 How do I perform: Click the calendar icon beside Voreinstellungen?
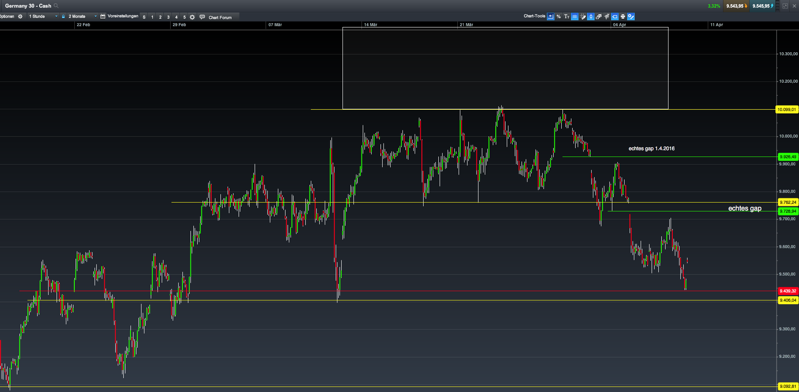pos(103,16)
